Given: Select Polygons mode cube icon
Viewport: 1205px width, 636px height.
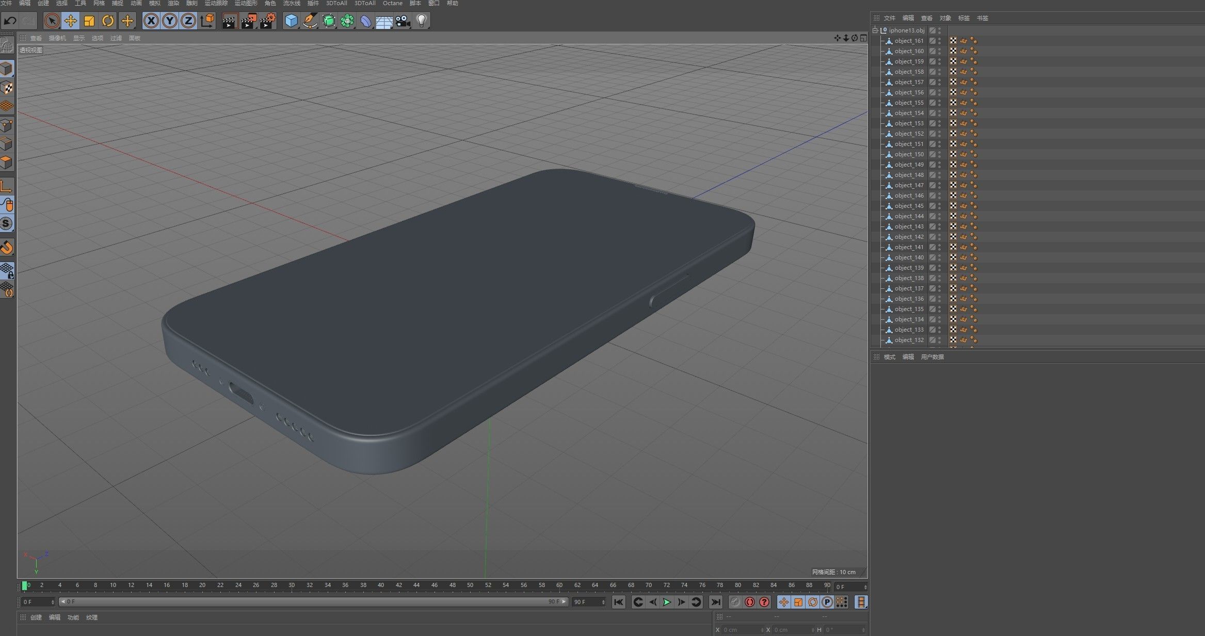Looking at the screenshot, I should 7,163.
